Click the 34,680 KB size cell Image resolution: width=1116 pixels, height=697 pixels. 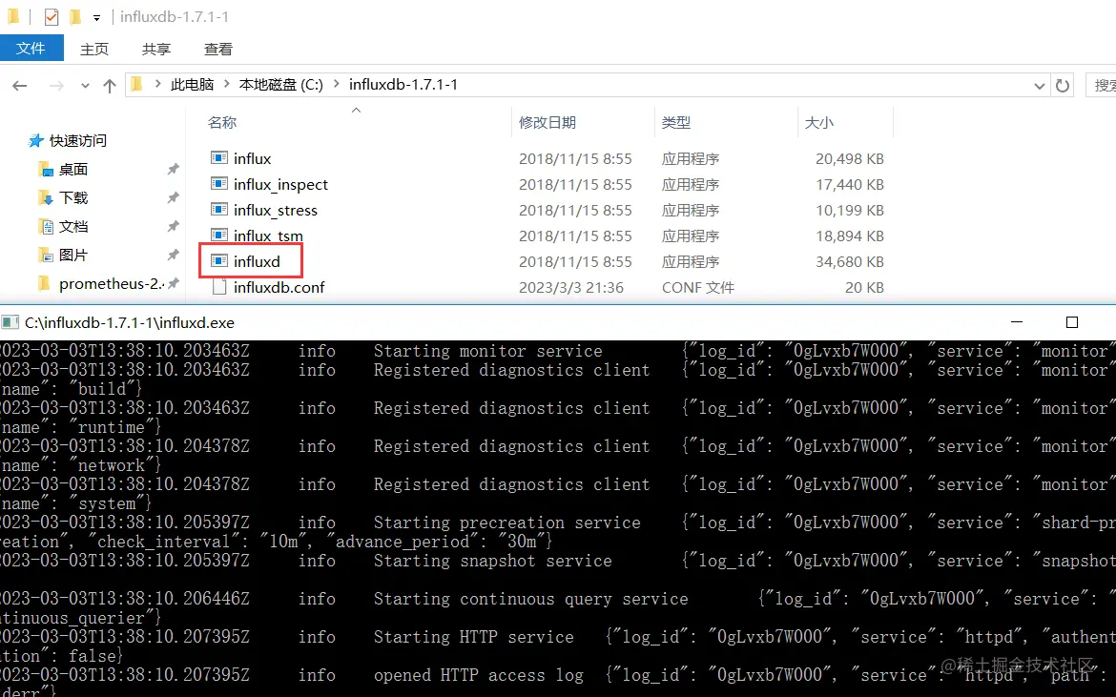pos(850,261)
